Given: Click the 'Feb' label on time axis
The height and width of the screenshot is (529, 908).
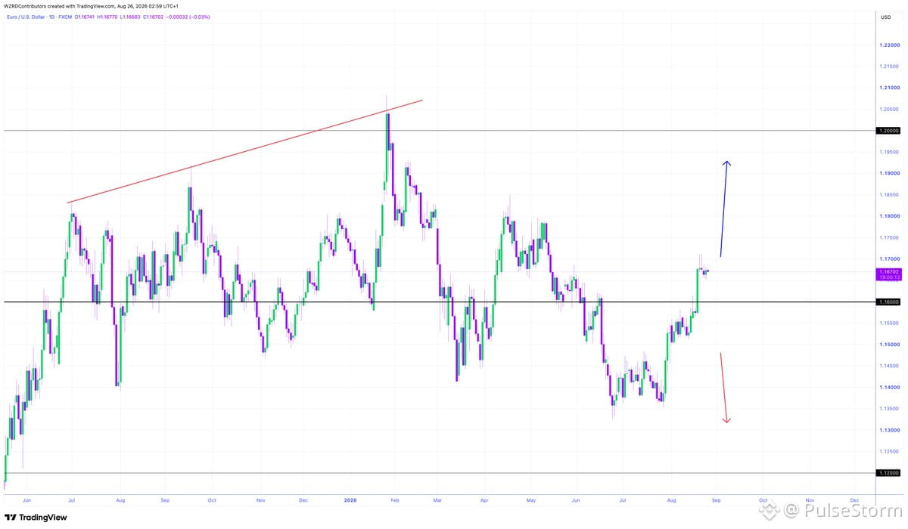Looking at the screenshot, I should pos(393,500).
